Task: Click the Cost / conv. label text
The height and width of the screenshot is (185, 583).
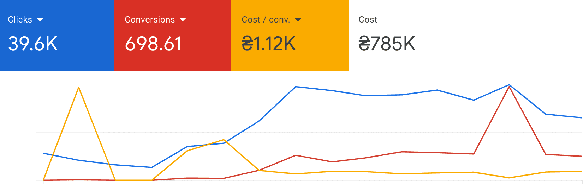Action: click(266, 20)
